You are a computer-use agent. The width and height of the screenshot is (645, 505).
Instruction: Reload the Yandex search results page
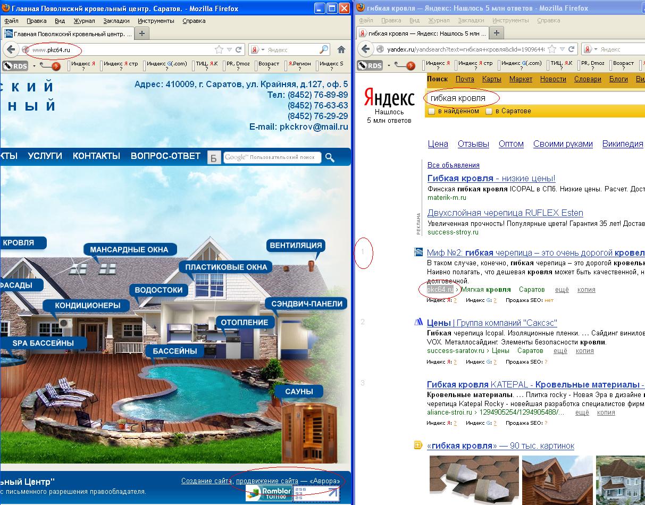pos(572,49)
